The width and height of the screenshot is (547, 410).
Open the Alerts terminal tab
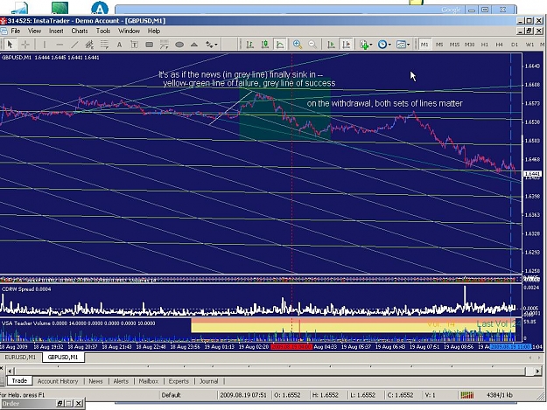pos(121,381)
